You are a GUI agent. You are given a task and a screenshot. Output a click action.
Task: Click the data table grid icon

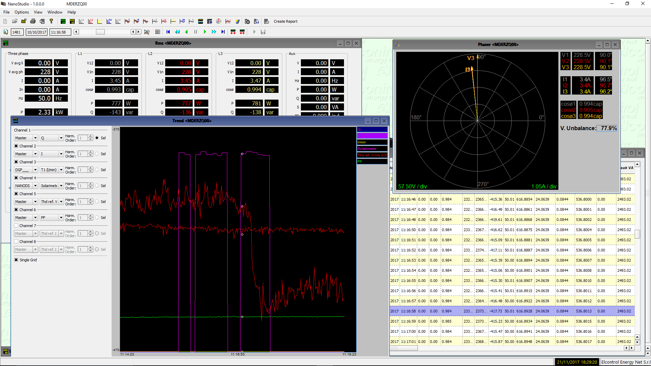(x=210, y=21)
